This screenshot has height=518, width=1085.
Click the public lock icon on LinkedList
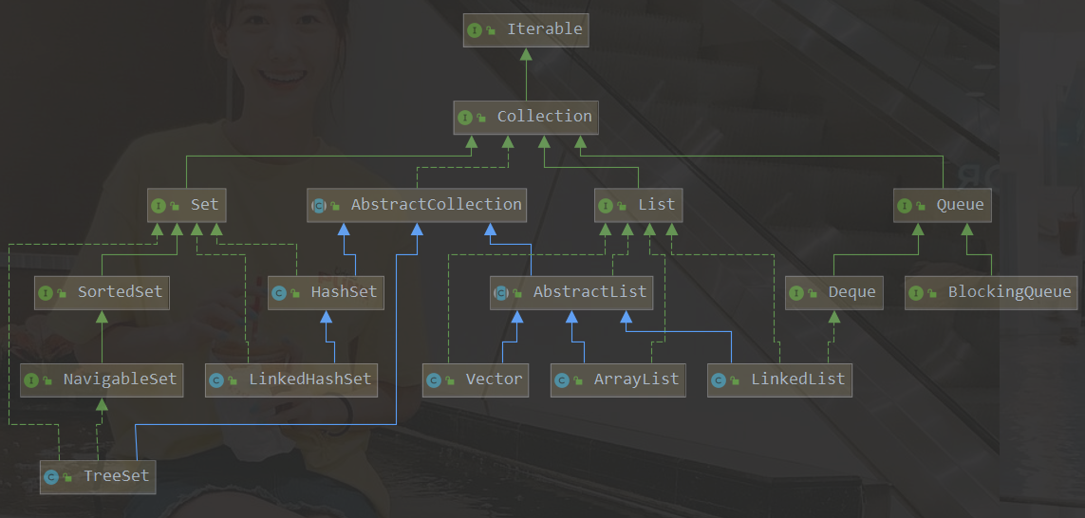click(735, 380)
